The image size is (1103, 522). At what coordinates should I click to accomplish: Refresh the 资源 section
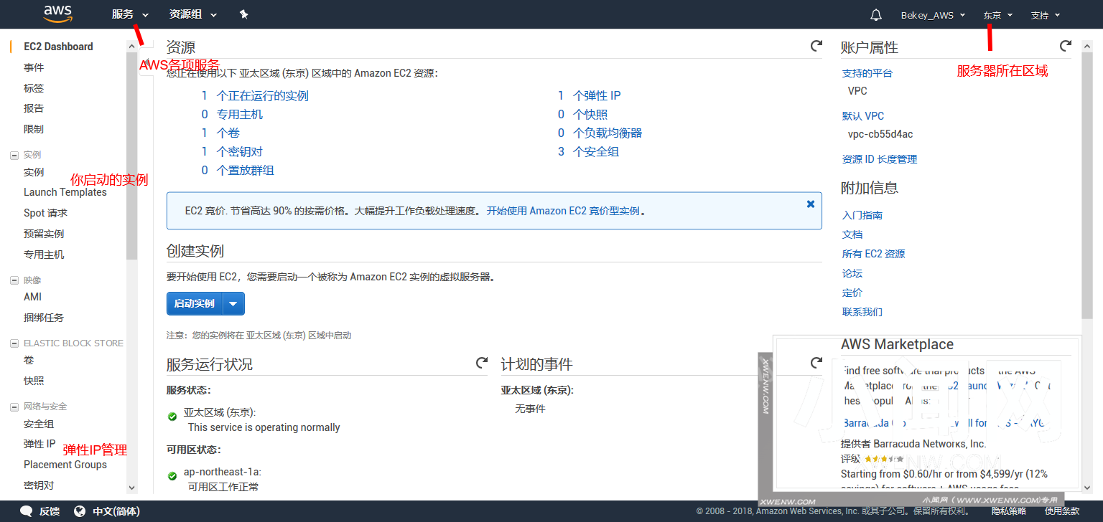tap(816, 46)
